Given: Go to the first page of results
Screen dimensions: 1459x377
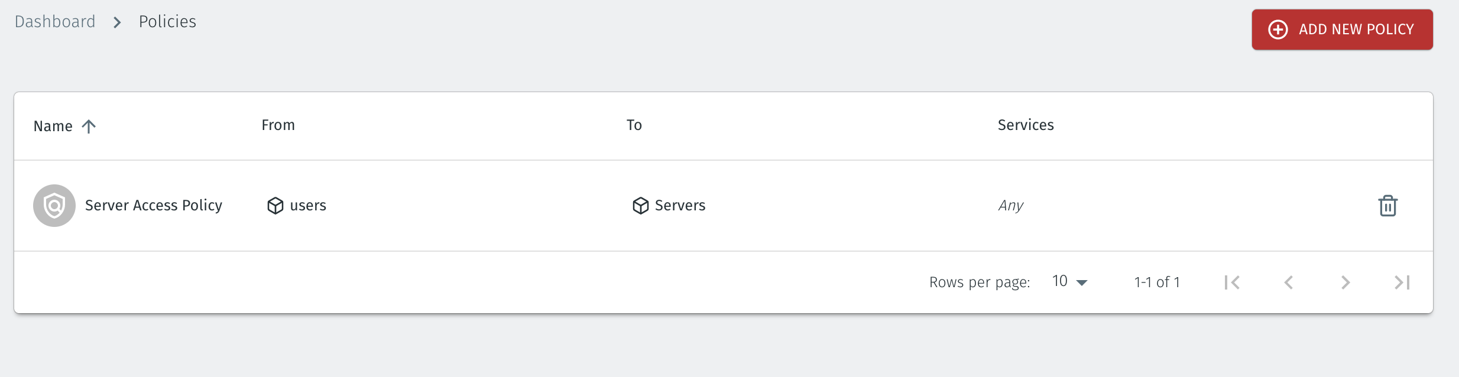Looking at the screenshot, I should point(1232,282).
